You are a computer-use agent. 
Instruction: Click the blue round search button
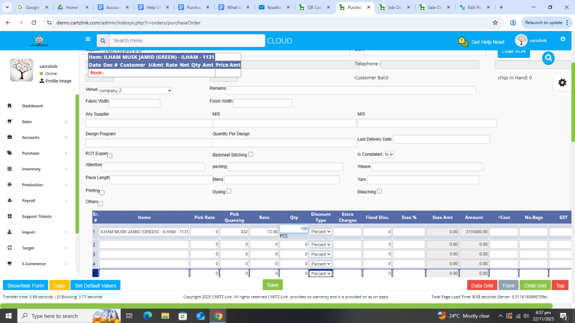(x=548, y=58)
